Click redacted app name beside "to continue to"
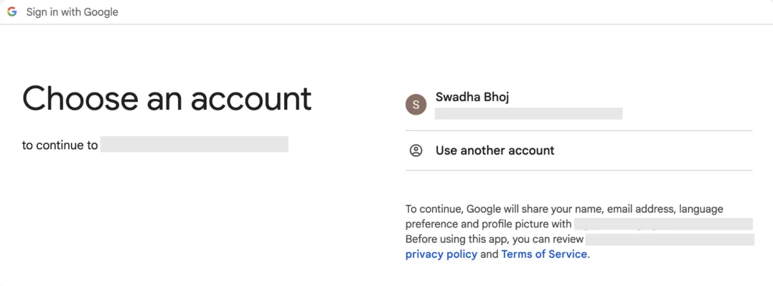 point(194,145)
